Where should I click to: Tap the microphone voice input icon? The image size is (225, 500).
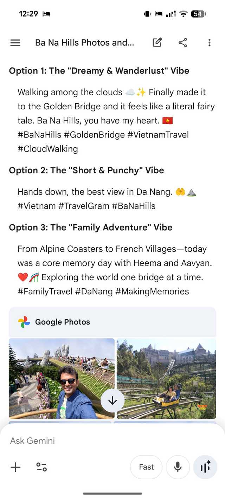coord(178,467)
